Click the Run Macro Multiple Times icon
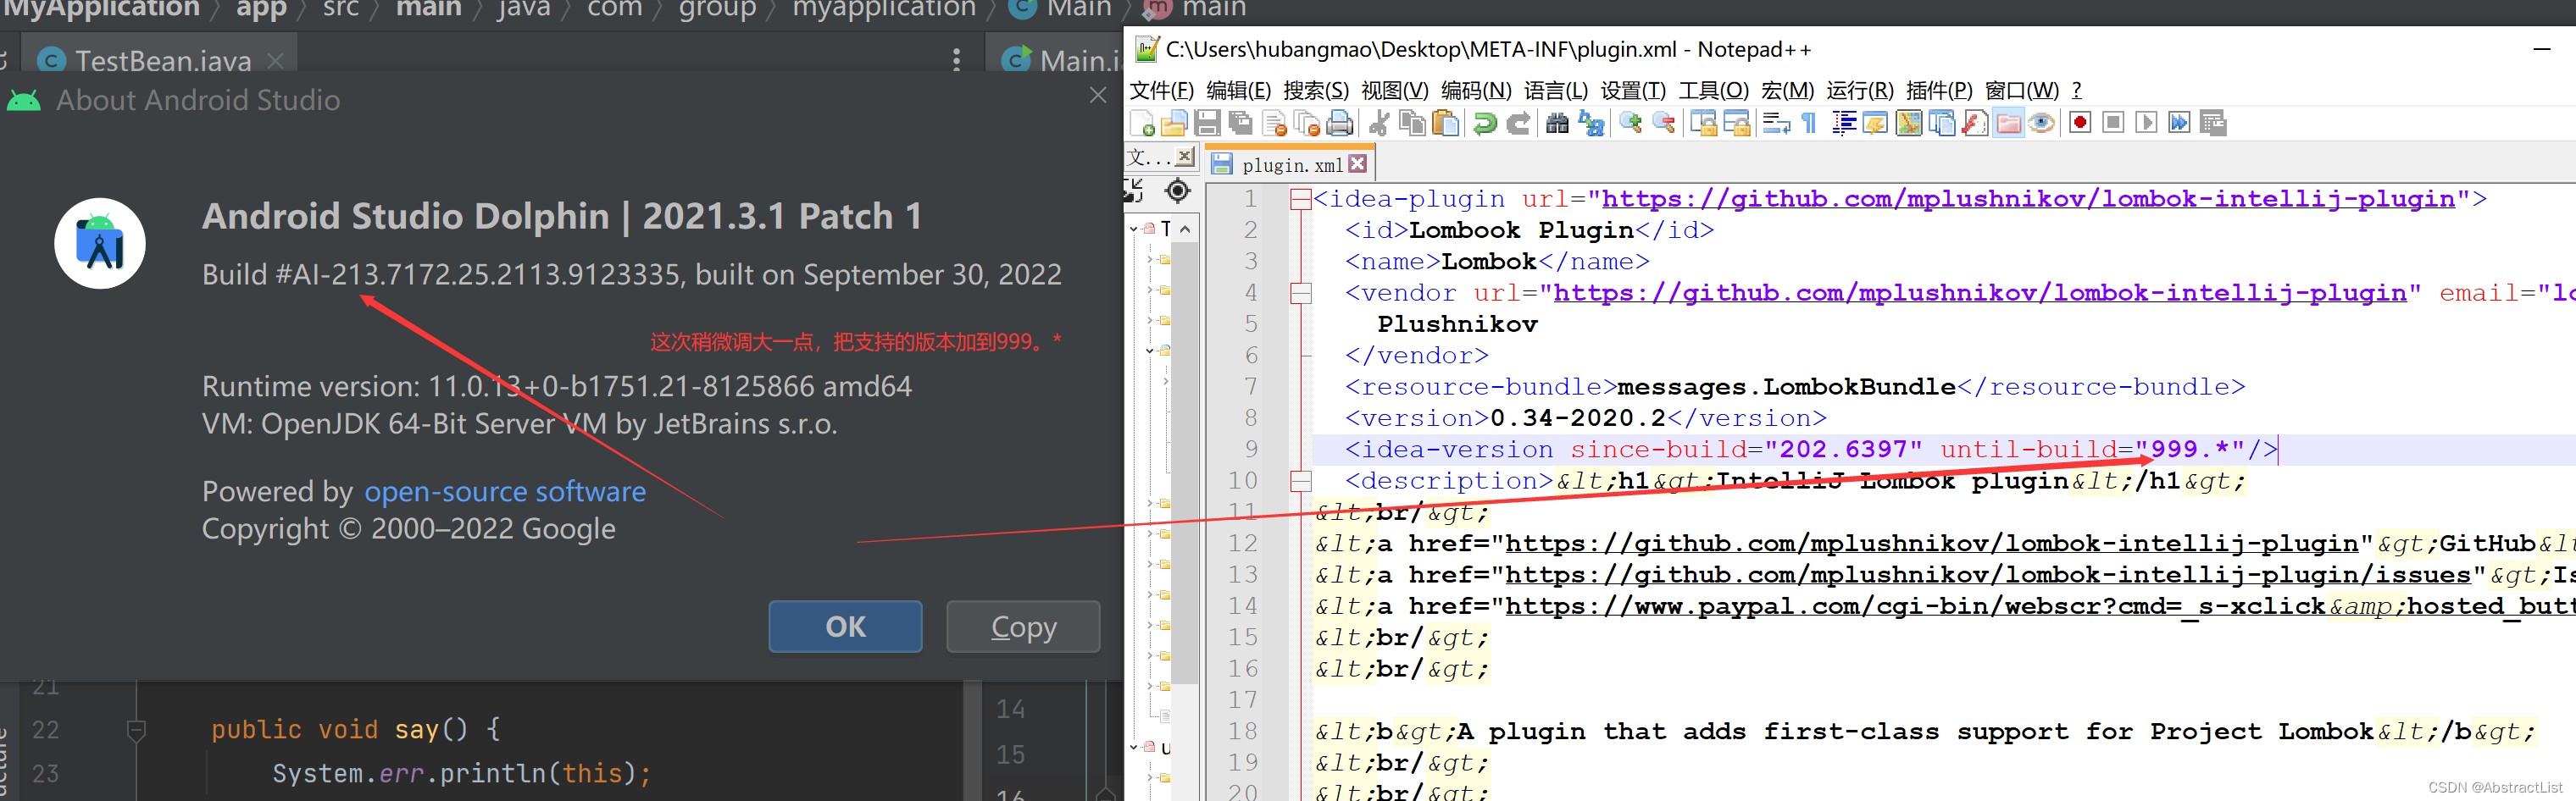Image resolution: width=2576 pixels, height=801 pixels. pyautogui.click(x=2179, y=123)
